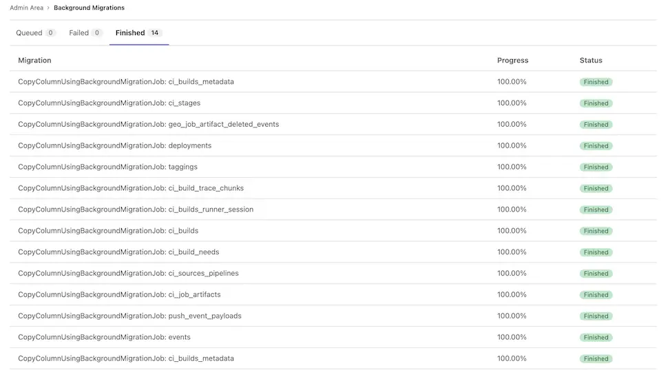Select the Finished tab
This screenshot has height=377, width=661.
point(130,32)
